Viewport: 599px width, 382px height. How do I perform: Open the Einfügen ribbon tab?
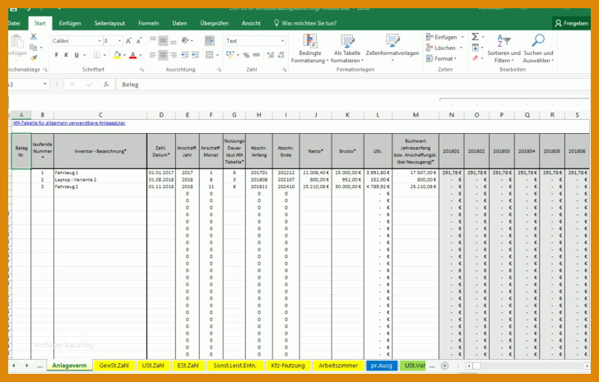click(x=70, y=23)
